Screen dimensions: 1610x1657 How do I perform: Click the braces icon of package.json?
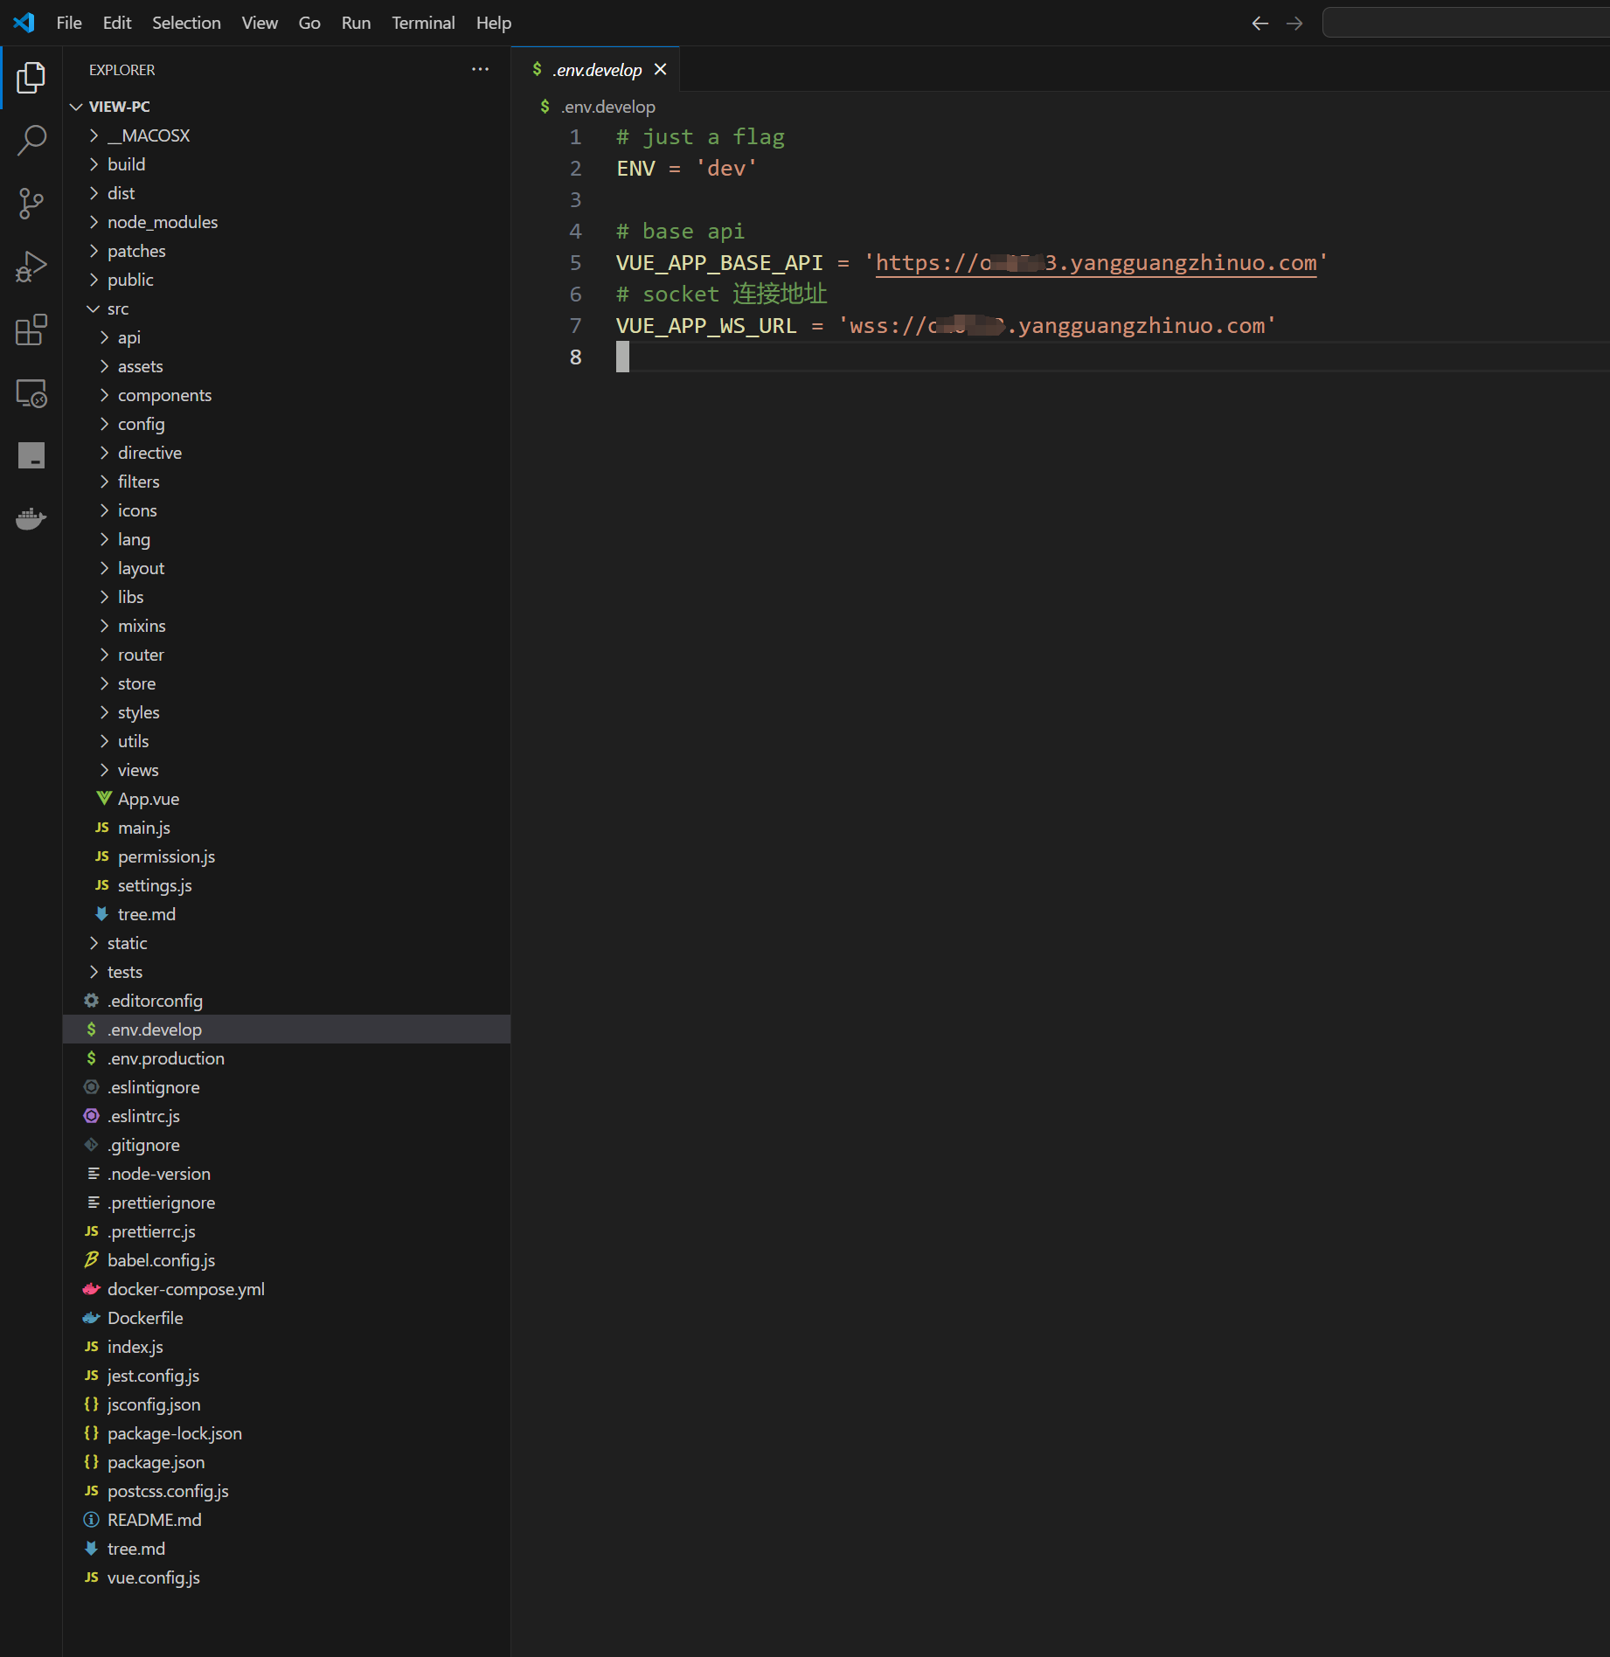click(91, 1462)
